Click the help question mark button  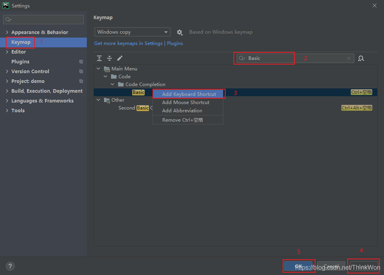pyautogui.click(x=10, y=266)
